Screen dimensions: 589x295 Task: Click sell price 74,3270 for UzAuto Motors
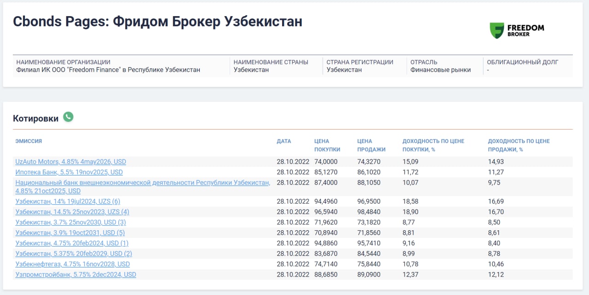[x=369, y=162]
